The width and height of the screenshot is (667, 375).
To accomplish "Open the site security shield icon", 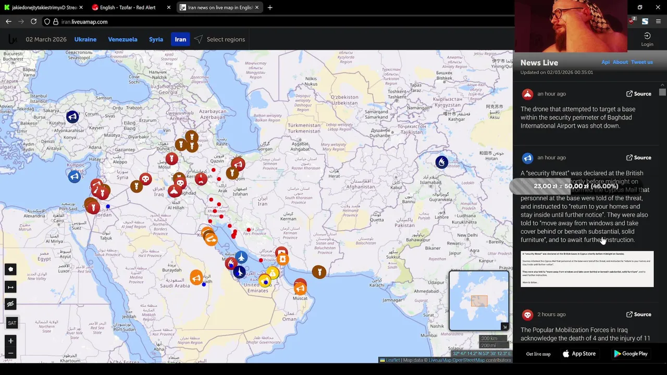I will point(47,21).
